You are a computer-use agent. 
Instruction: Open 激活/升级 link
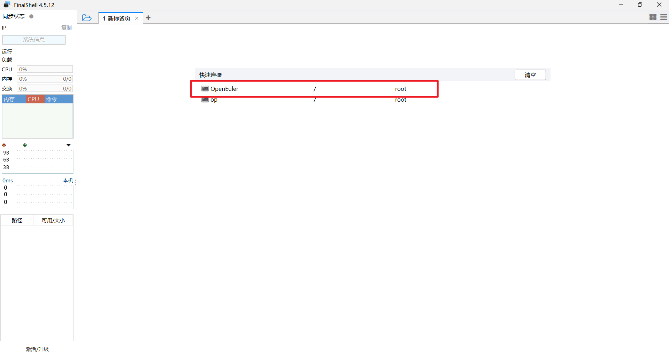point(37,349)
